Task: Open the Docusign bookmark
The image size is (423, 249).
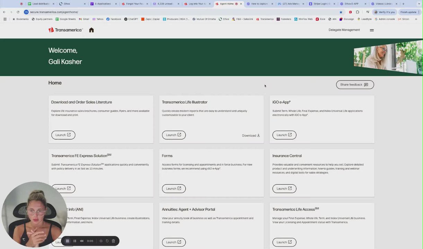Action: click(x=347, y=19)
